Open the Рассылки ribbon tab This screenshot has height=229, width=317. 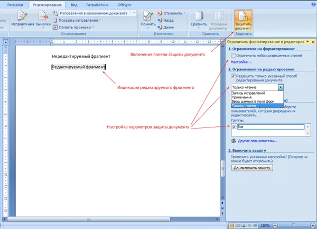coord(15,5)
